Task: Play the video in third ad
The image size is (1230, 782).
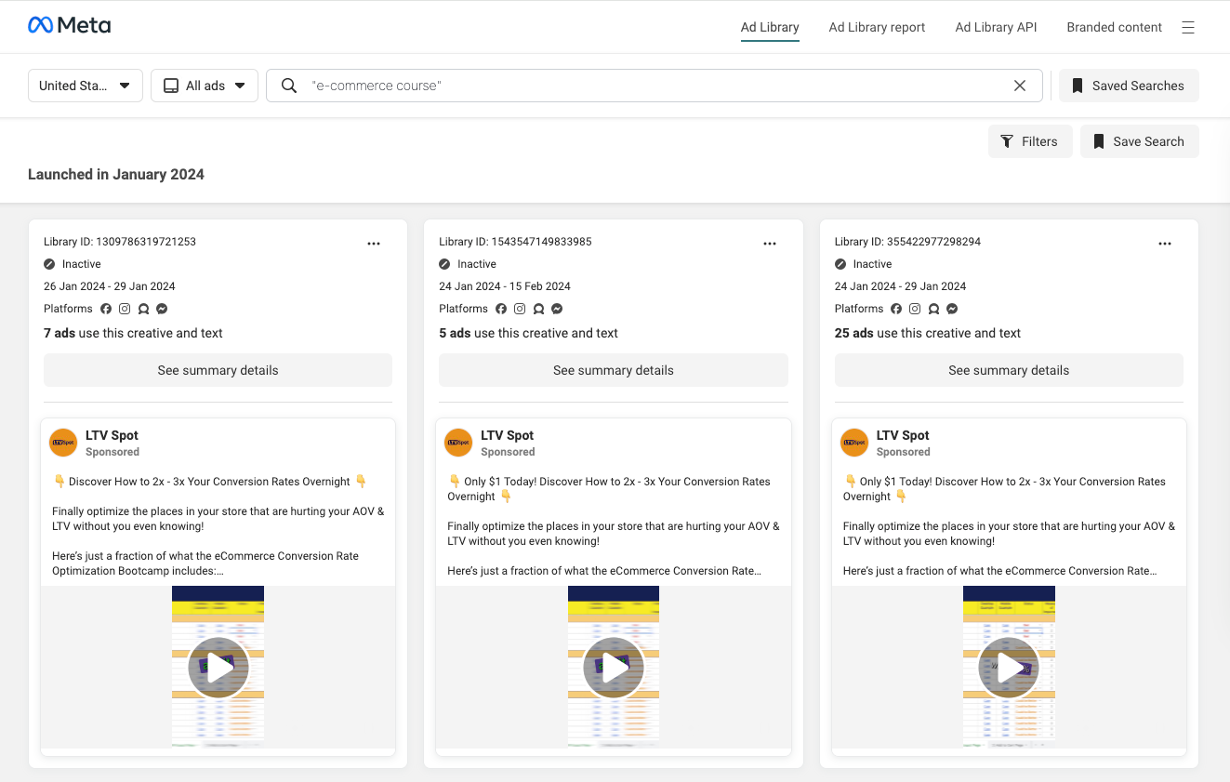Action: [1009, 668]
